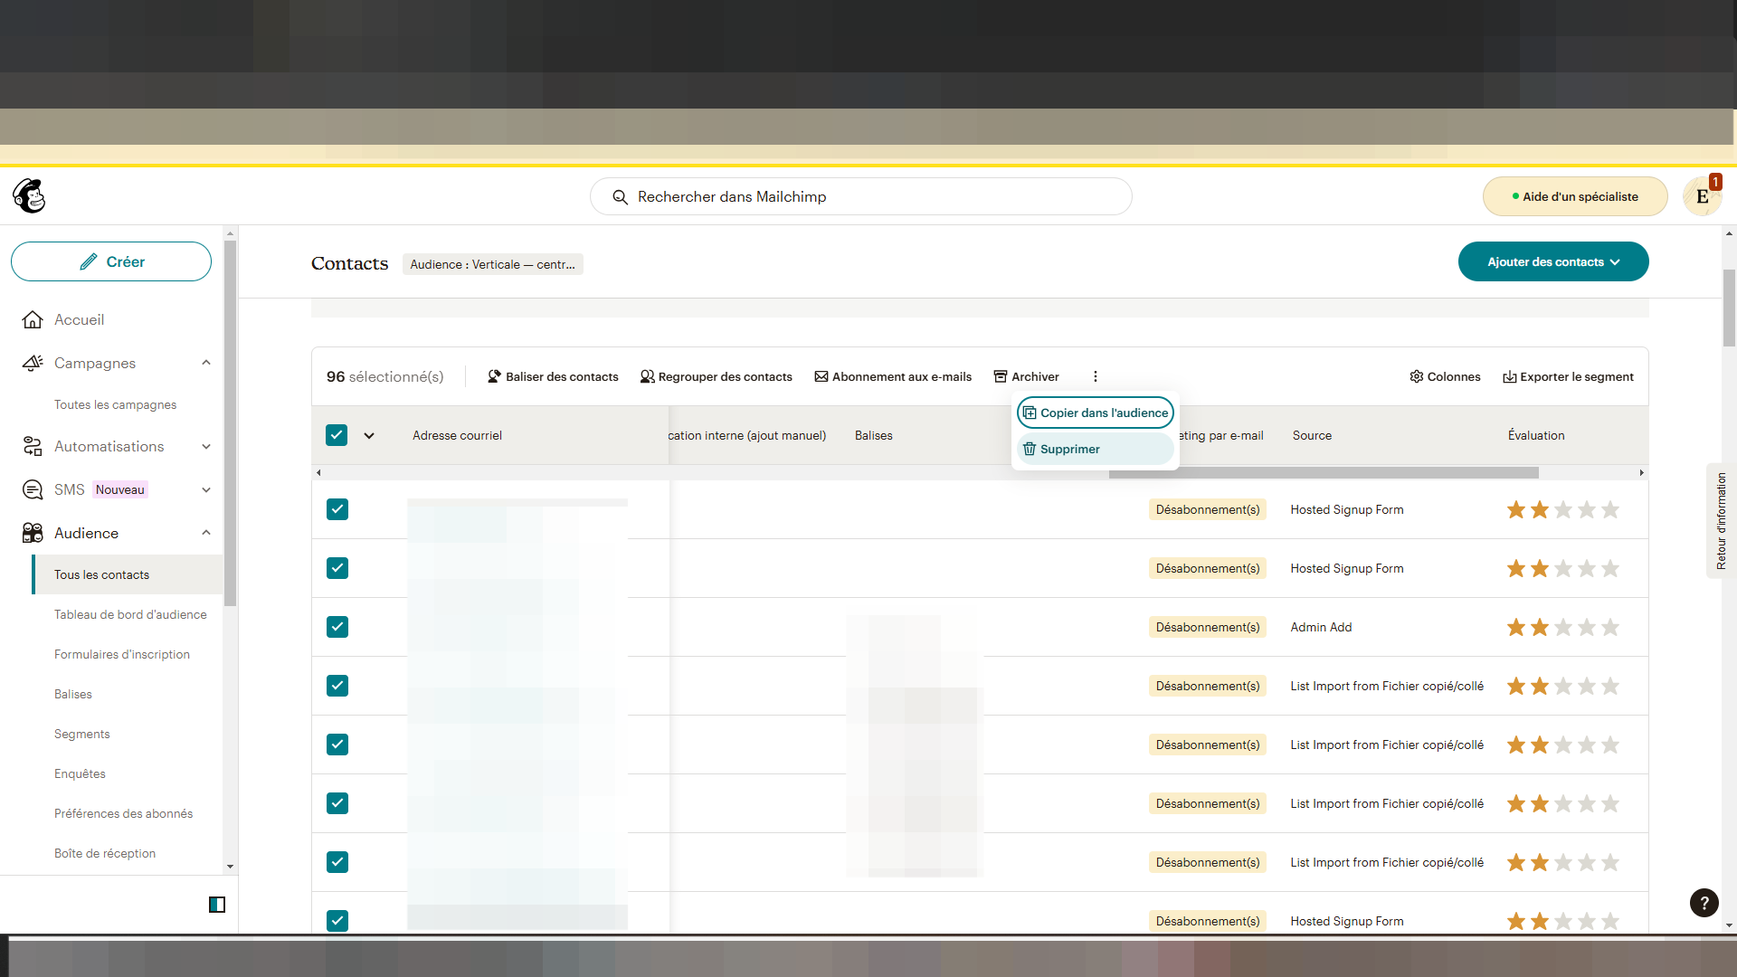Open Ajouter des contacts dropdown
Viewport: 1737px width, 977px height.
pyautogui.click(x=1552, y=261)
